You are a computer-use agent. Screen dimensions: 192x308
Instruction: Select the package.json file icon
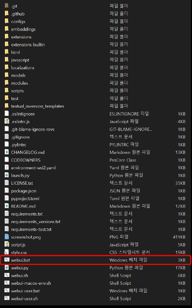click(7, 191)
